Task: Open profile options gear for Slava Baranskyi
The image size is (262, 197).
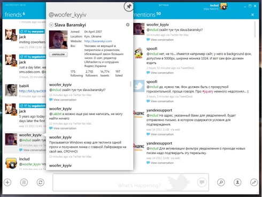Action: click(128, 25)
